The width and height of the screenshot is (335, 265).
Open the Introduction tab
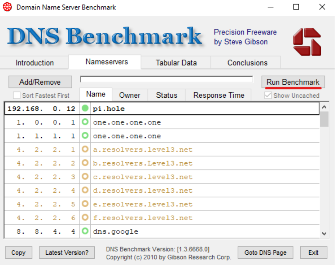click(35, 63)
